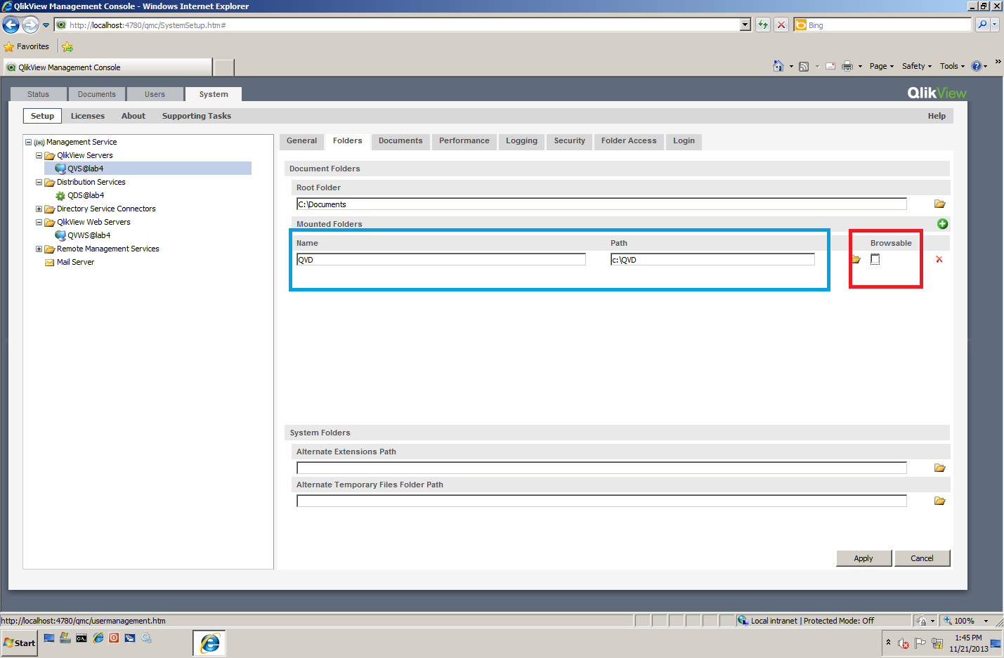Open the Page dropdown menu
This screenshot has height=658, width=1004.
(882, 66)
